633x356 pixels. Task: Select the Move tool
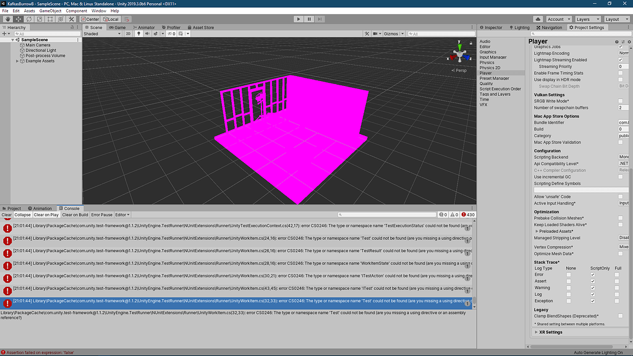[18, 20]
